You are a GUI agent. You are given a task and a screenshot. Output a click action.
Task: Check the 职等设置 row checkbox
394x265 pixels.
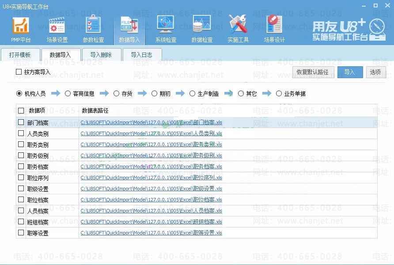(x=21, y=233)
